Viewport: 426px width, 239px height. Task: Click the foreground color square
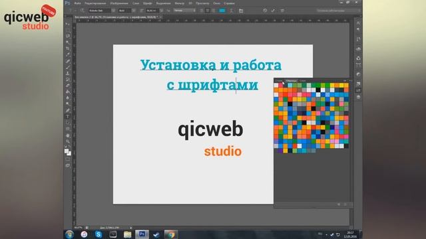(67, 151)
